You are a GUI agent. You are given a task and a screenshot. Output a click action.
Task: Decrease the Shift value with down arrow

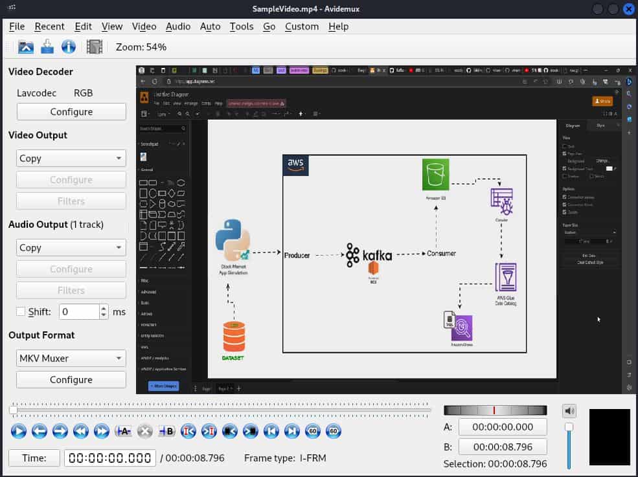pos(104,315)
